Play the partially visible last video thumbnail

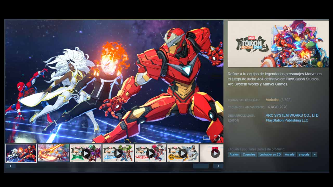pos(212,153)
